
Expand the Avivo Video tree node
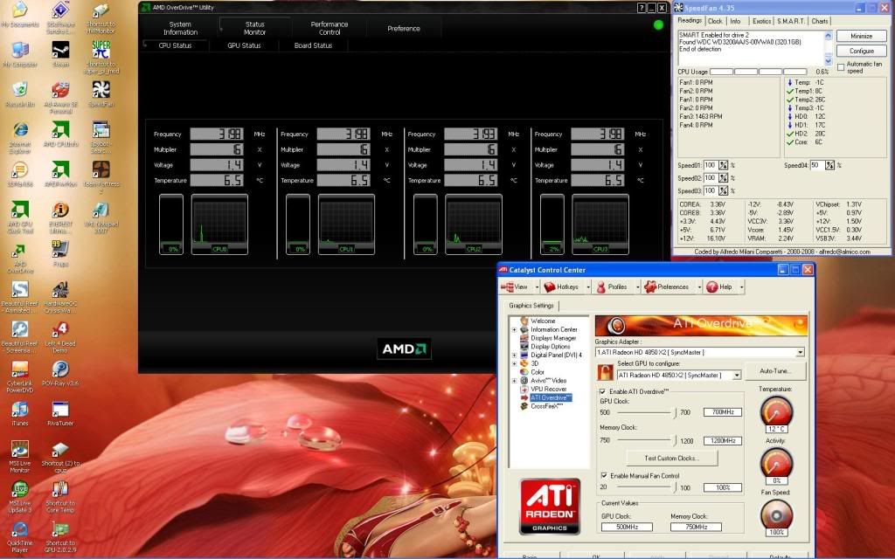click(514, 381)
